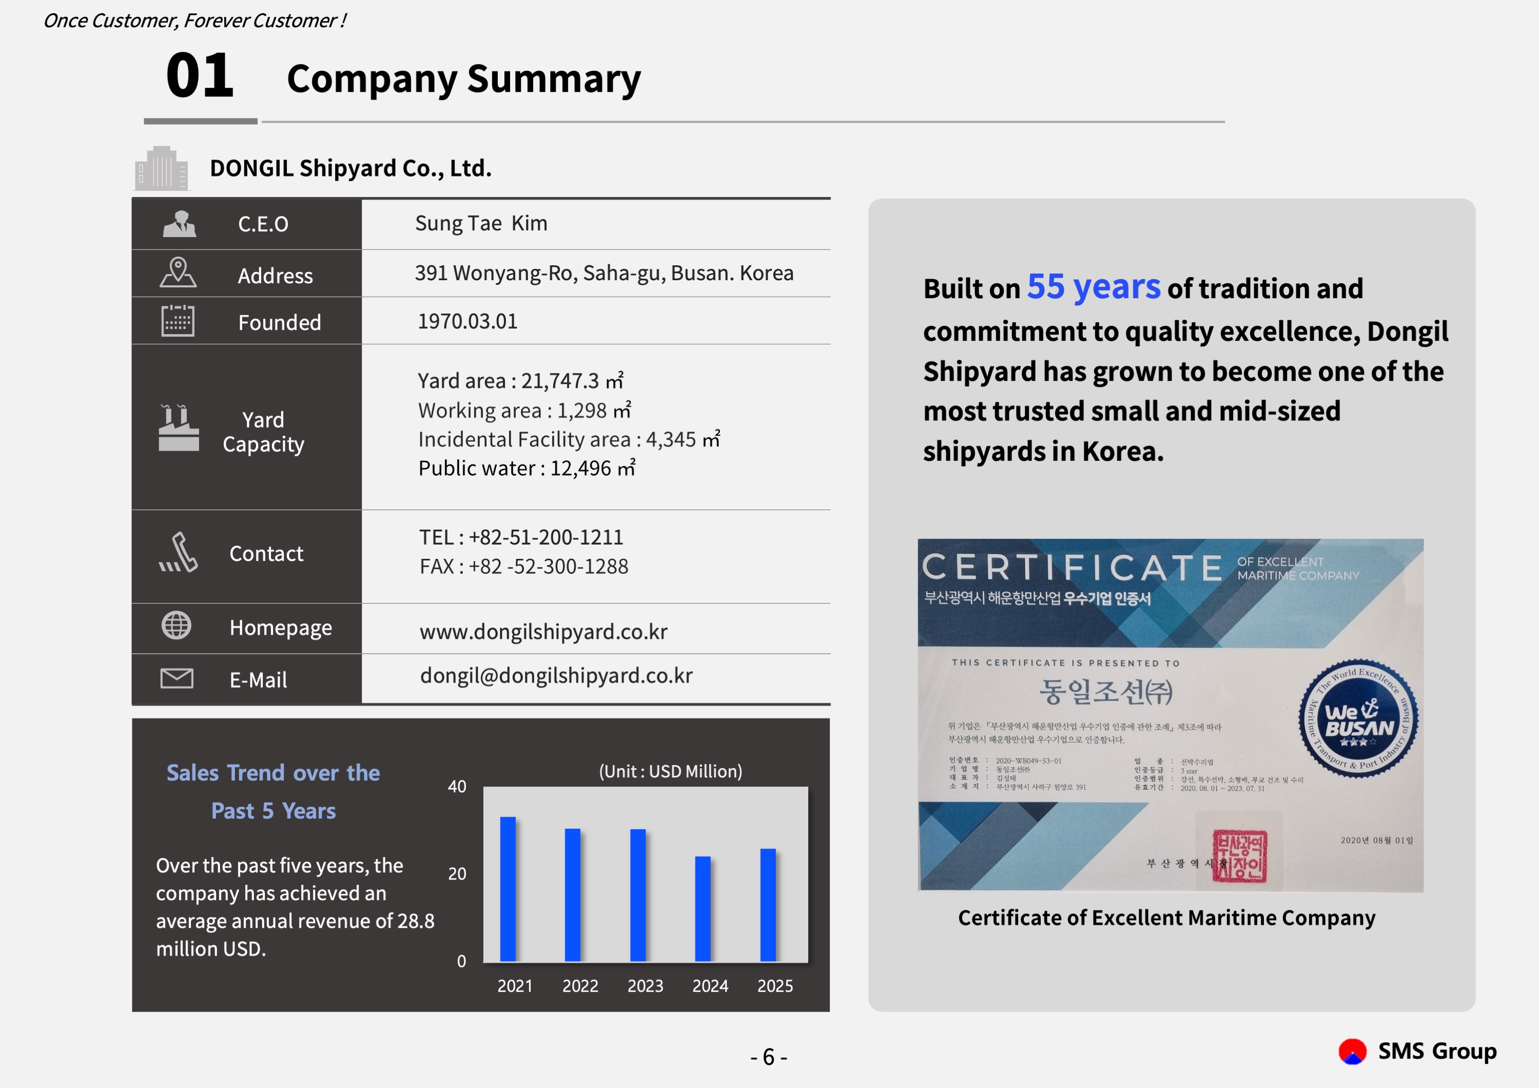1539x1088 pixels.
Task: Click the building icon beside DONGIL Shipyard title
Action: tap(162, 168)
